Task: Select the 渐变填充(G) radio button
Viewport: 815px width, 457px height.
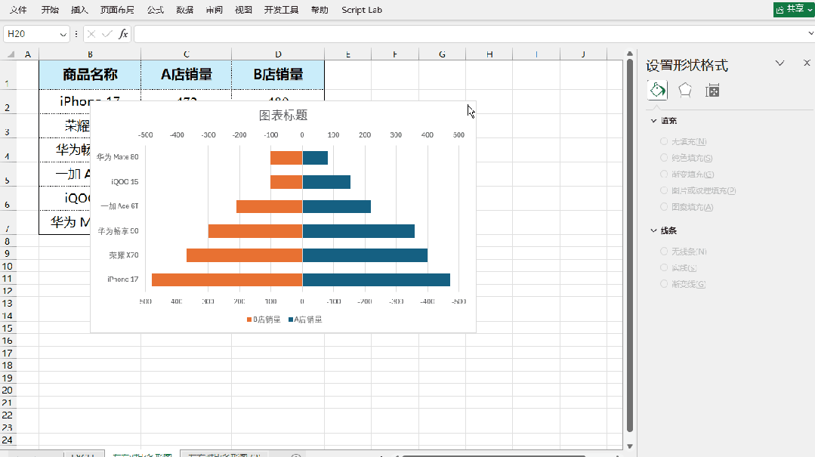Action: 664,174
